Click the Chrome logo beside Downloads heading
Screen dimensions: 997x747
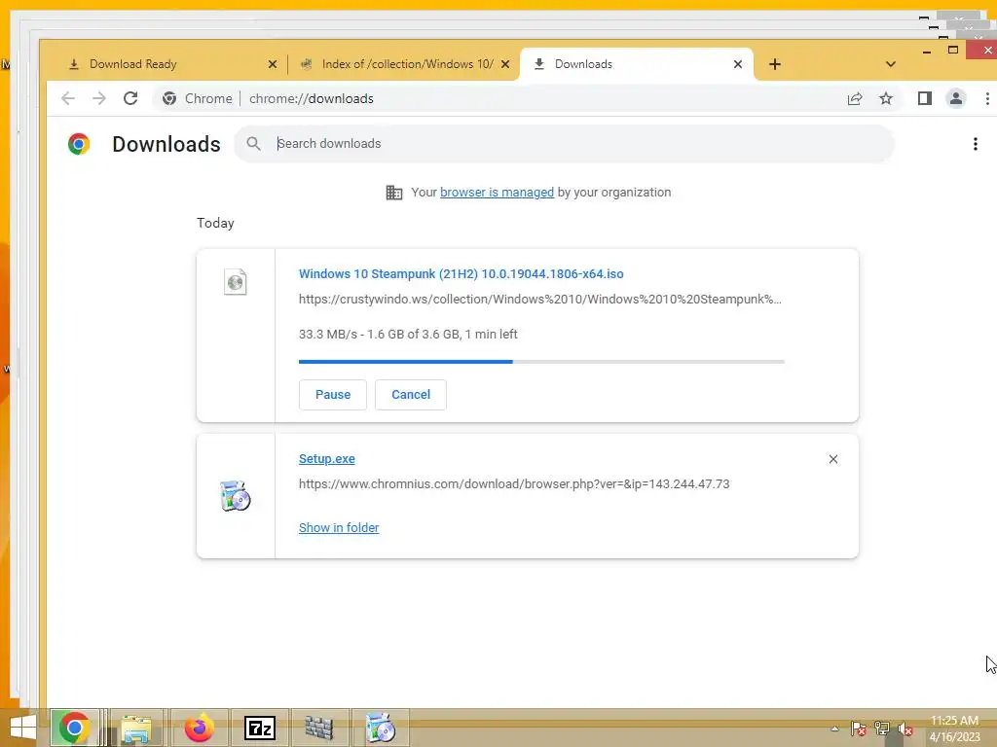[x=79, y=144]
